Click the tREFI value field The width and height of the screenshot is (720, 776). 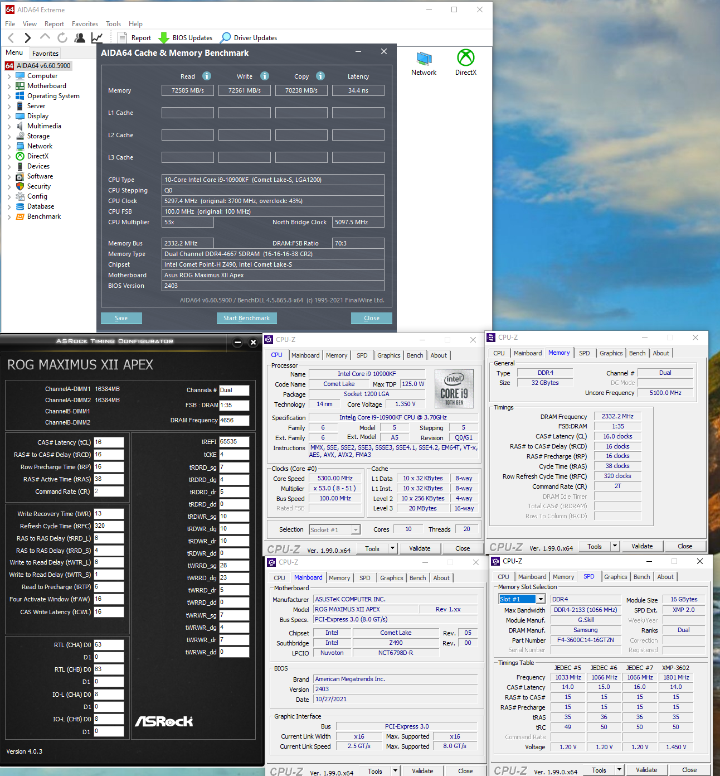(x=234, y=442)
